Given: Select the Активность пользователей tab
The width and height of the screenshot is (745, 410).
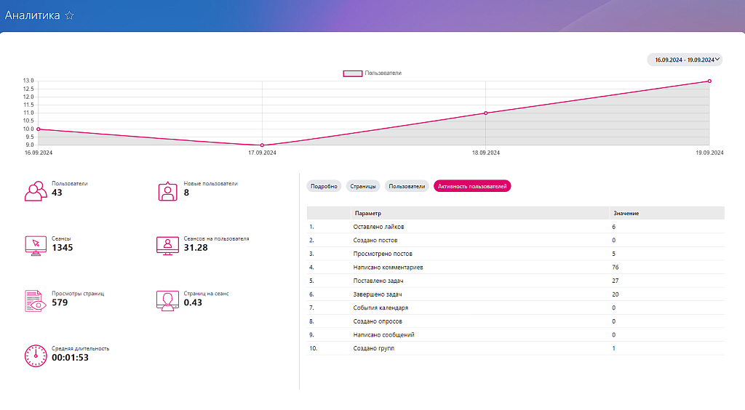Looking at the screenshot, I should [x=472, y=186].
